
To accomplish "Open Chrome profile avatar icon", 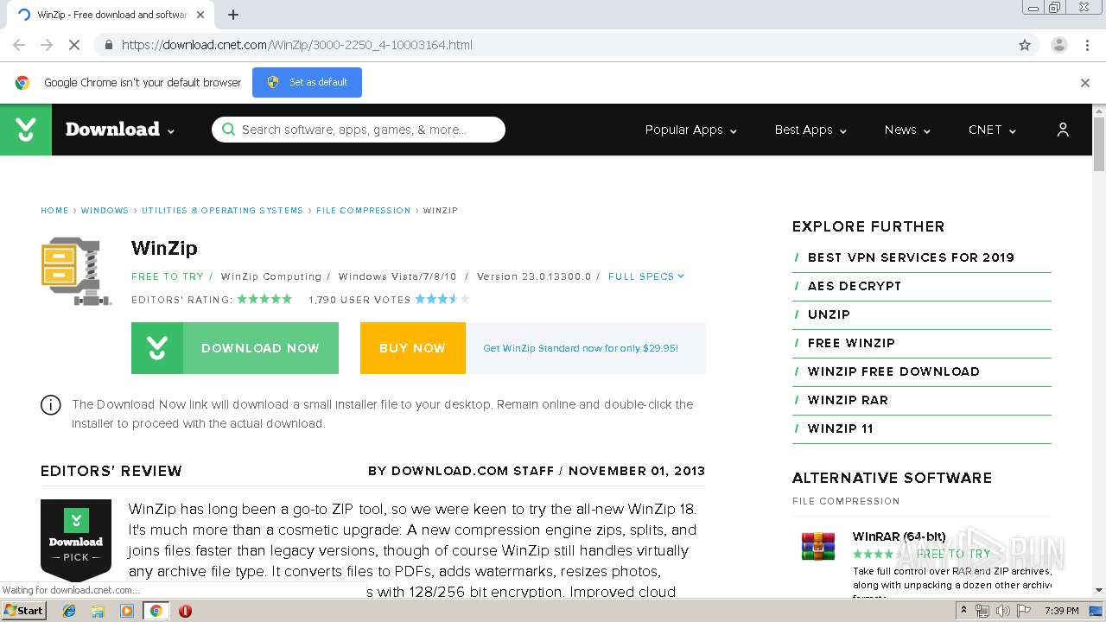I will (1058, 45).
